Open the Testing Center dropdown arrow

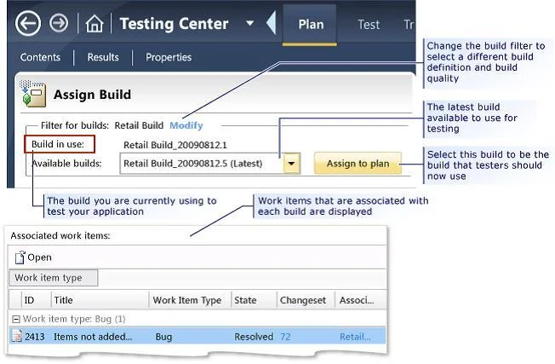click(x=250, y=23)
